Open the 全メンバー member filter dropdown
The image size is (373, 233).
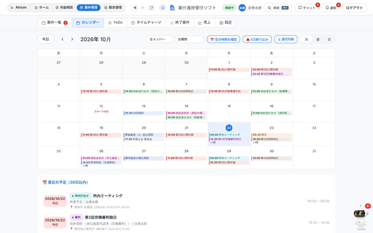(159, 39)
